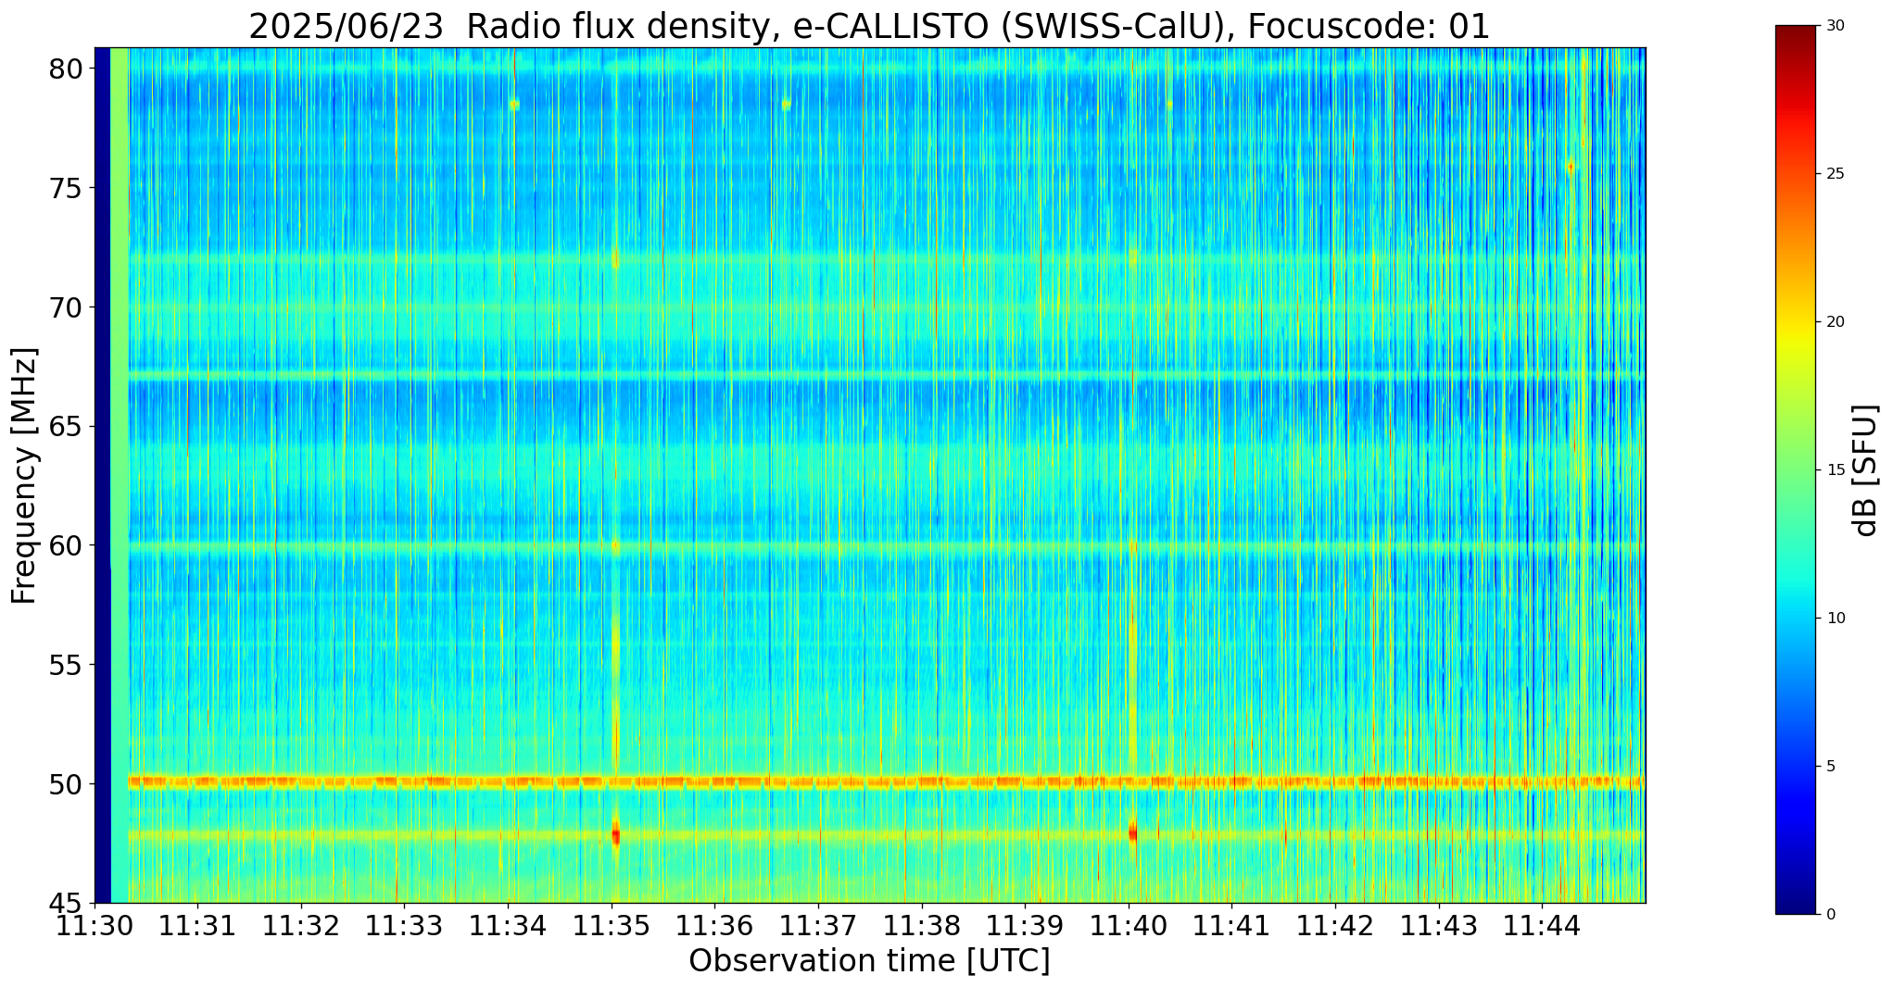Click the 11:31 time tick label

pyautogui.click(x=196, y=926)
